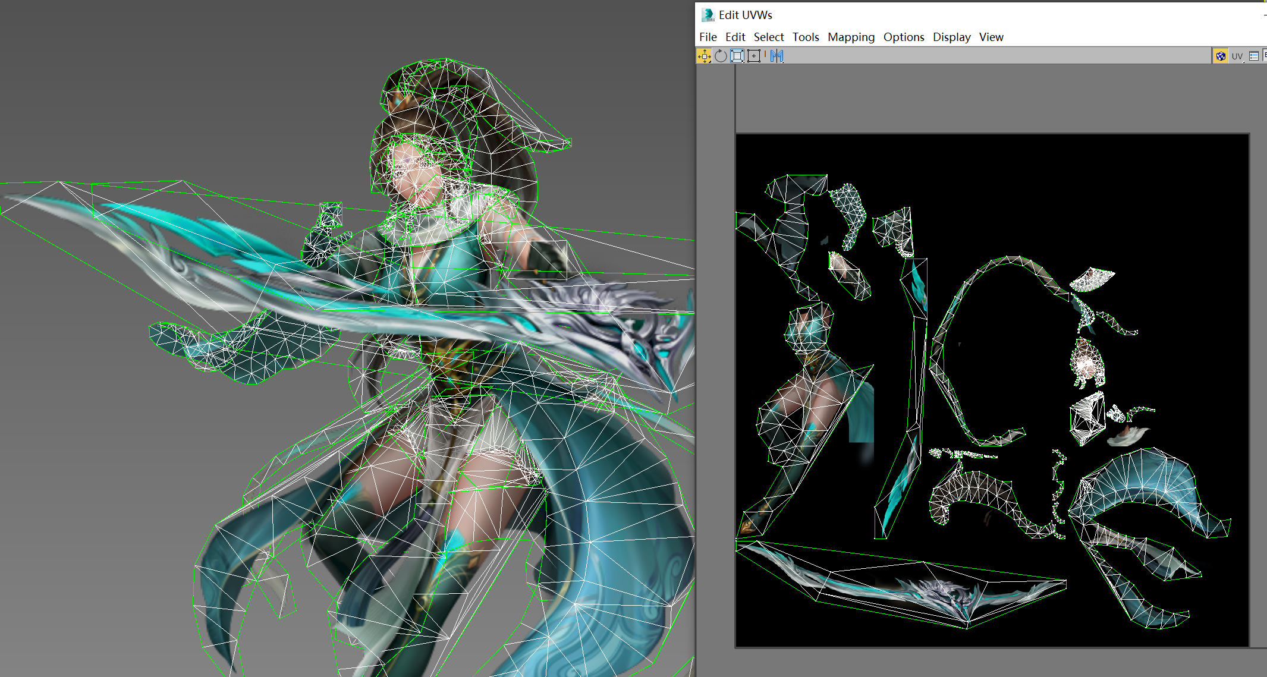Select the Freeform Mode tool icon
The height and width of the screenshot is (677, 1267).
(754, 56)
